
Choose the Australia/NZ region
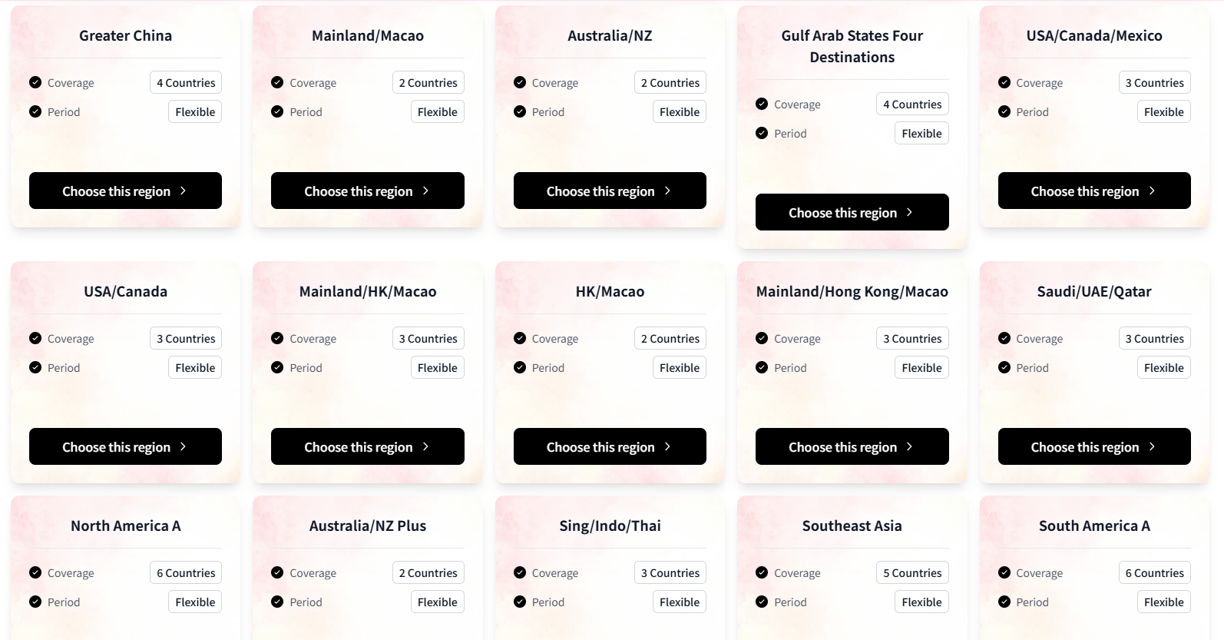point(609,191)
